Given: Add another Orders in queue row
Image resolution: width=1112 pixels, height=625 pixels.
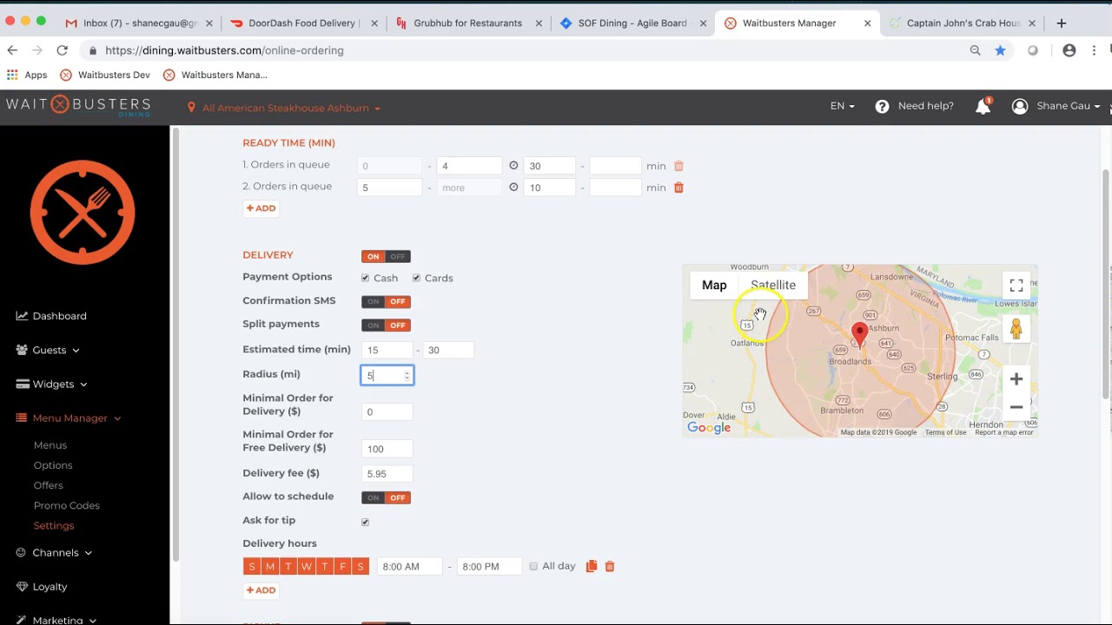Looking at the screenshot, I should click(x=261, y=208).
